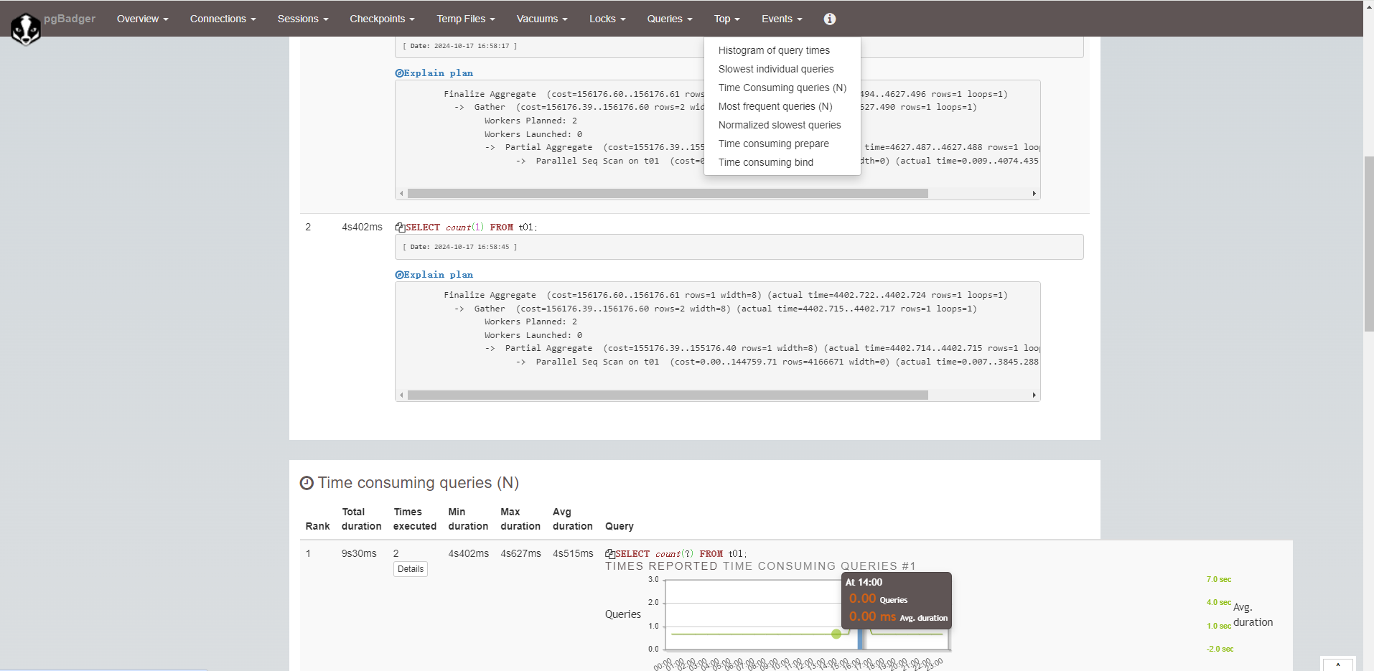Click the Details button under times executed
The height and width of the screenshot is (671, 1374).
click(410, 569)
